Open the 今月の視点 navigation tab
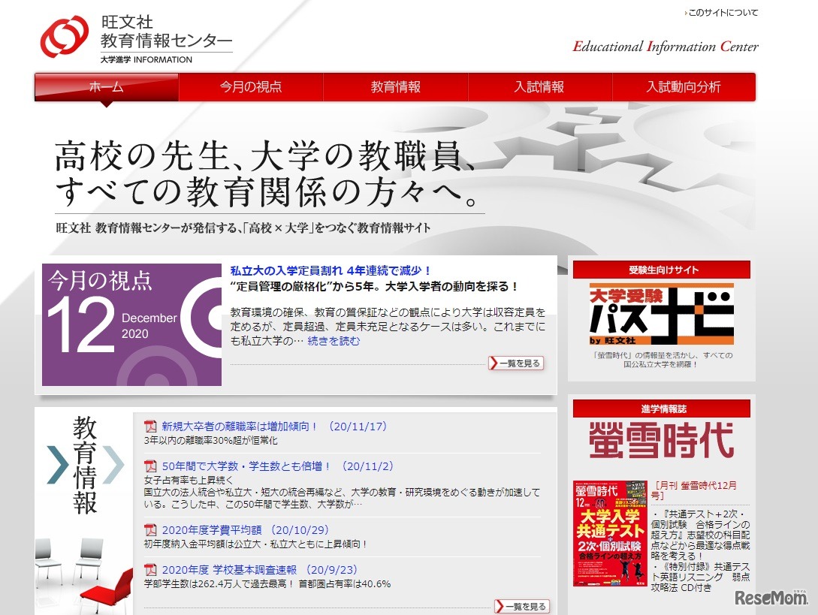The height and width of the screenshot is (615, 818). (x=251, y=86)
